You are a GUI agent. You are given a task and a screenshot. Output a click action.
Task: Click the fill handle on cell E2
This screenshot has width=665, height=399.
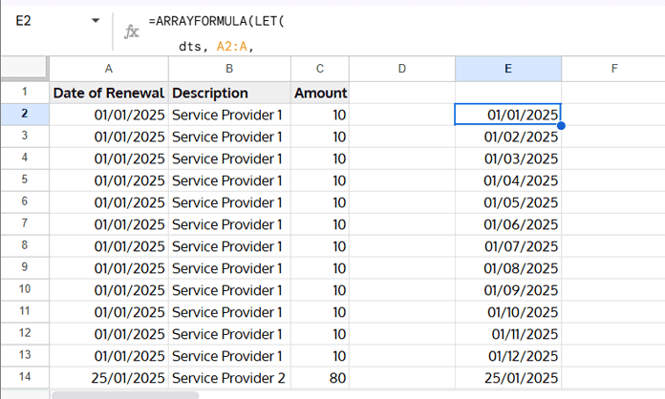561,125
